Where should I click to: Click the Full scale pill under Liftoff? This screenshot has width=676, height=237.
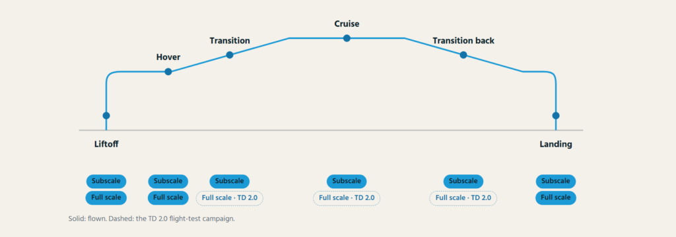click(106, 198)
